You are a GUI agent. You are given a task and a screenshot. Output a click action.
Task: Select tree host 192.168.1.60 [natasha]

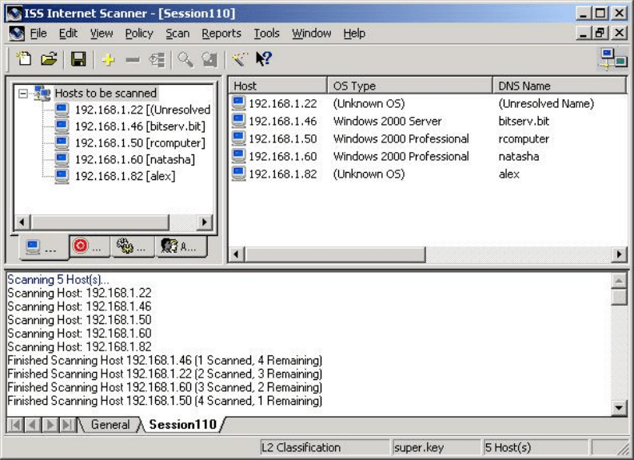(134, 159)
